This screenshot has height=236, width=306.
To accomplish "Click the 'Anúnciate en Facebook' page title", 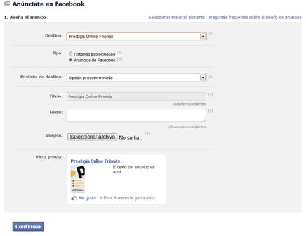I will click(x=48, y=4).
